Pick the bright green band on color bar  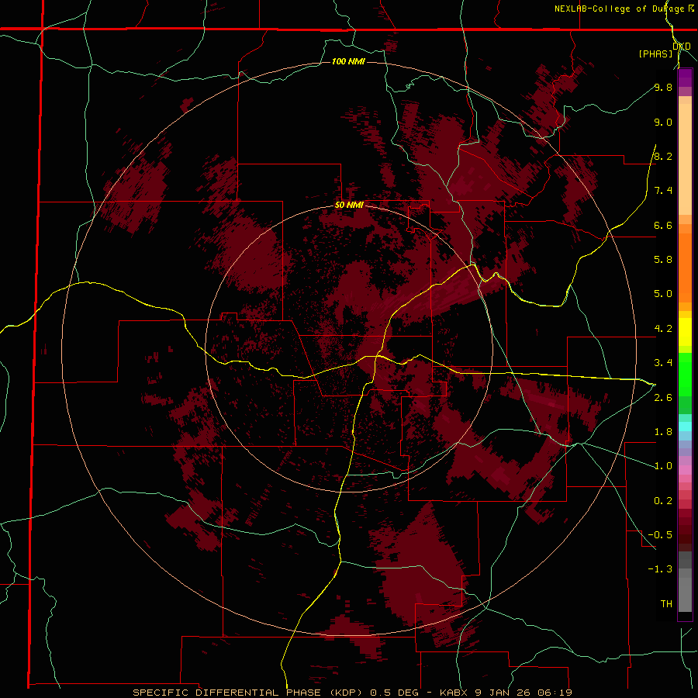pyautogui.click(x=685, y=374)
